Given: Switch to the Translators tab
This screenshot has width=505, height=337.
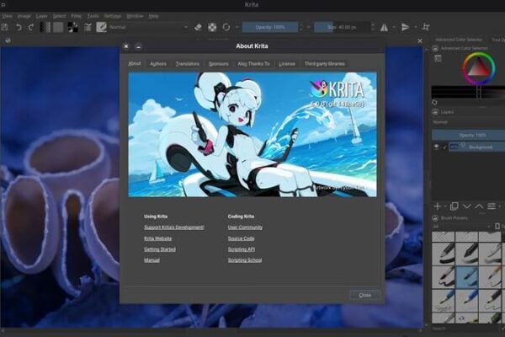Looking at the screenshot, I should click(x=188, y=64).
